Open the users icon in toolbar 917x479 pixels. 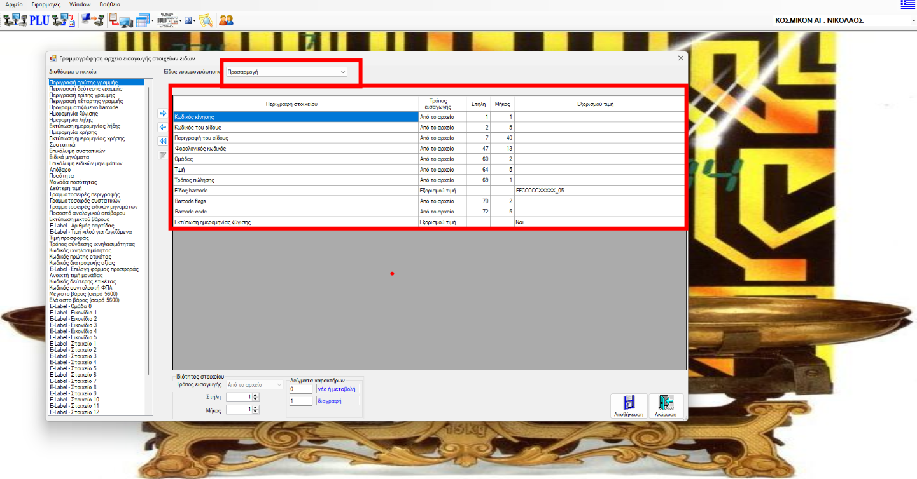coord(226,20)
